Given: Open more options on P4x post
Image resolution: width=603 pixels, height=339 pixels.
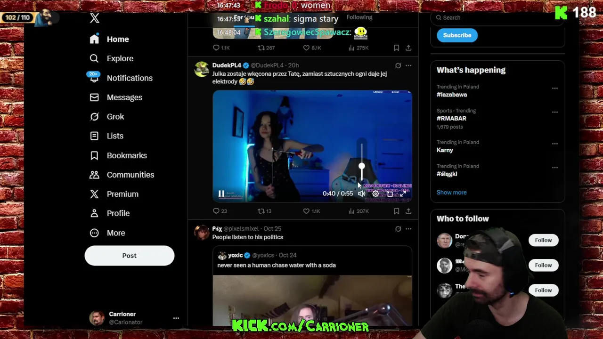Looking at the screenshot, I should click(x=408, y=229).
